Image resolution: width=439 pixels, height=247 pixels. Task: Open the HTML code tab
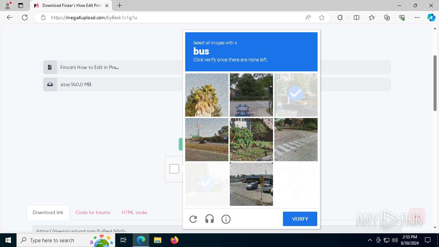coord(134,212)
